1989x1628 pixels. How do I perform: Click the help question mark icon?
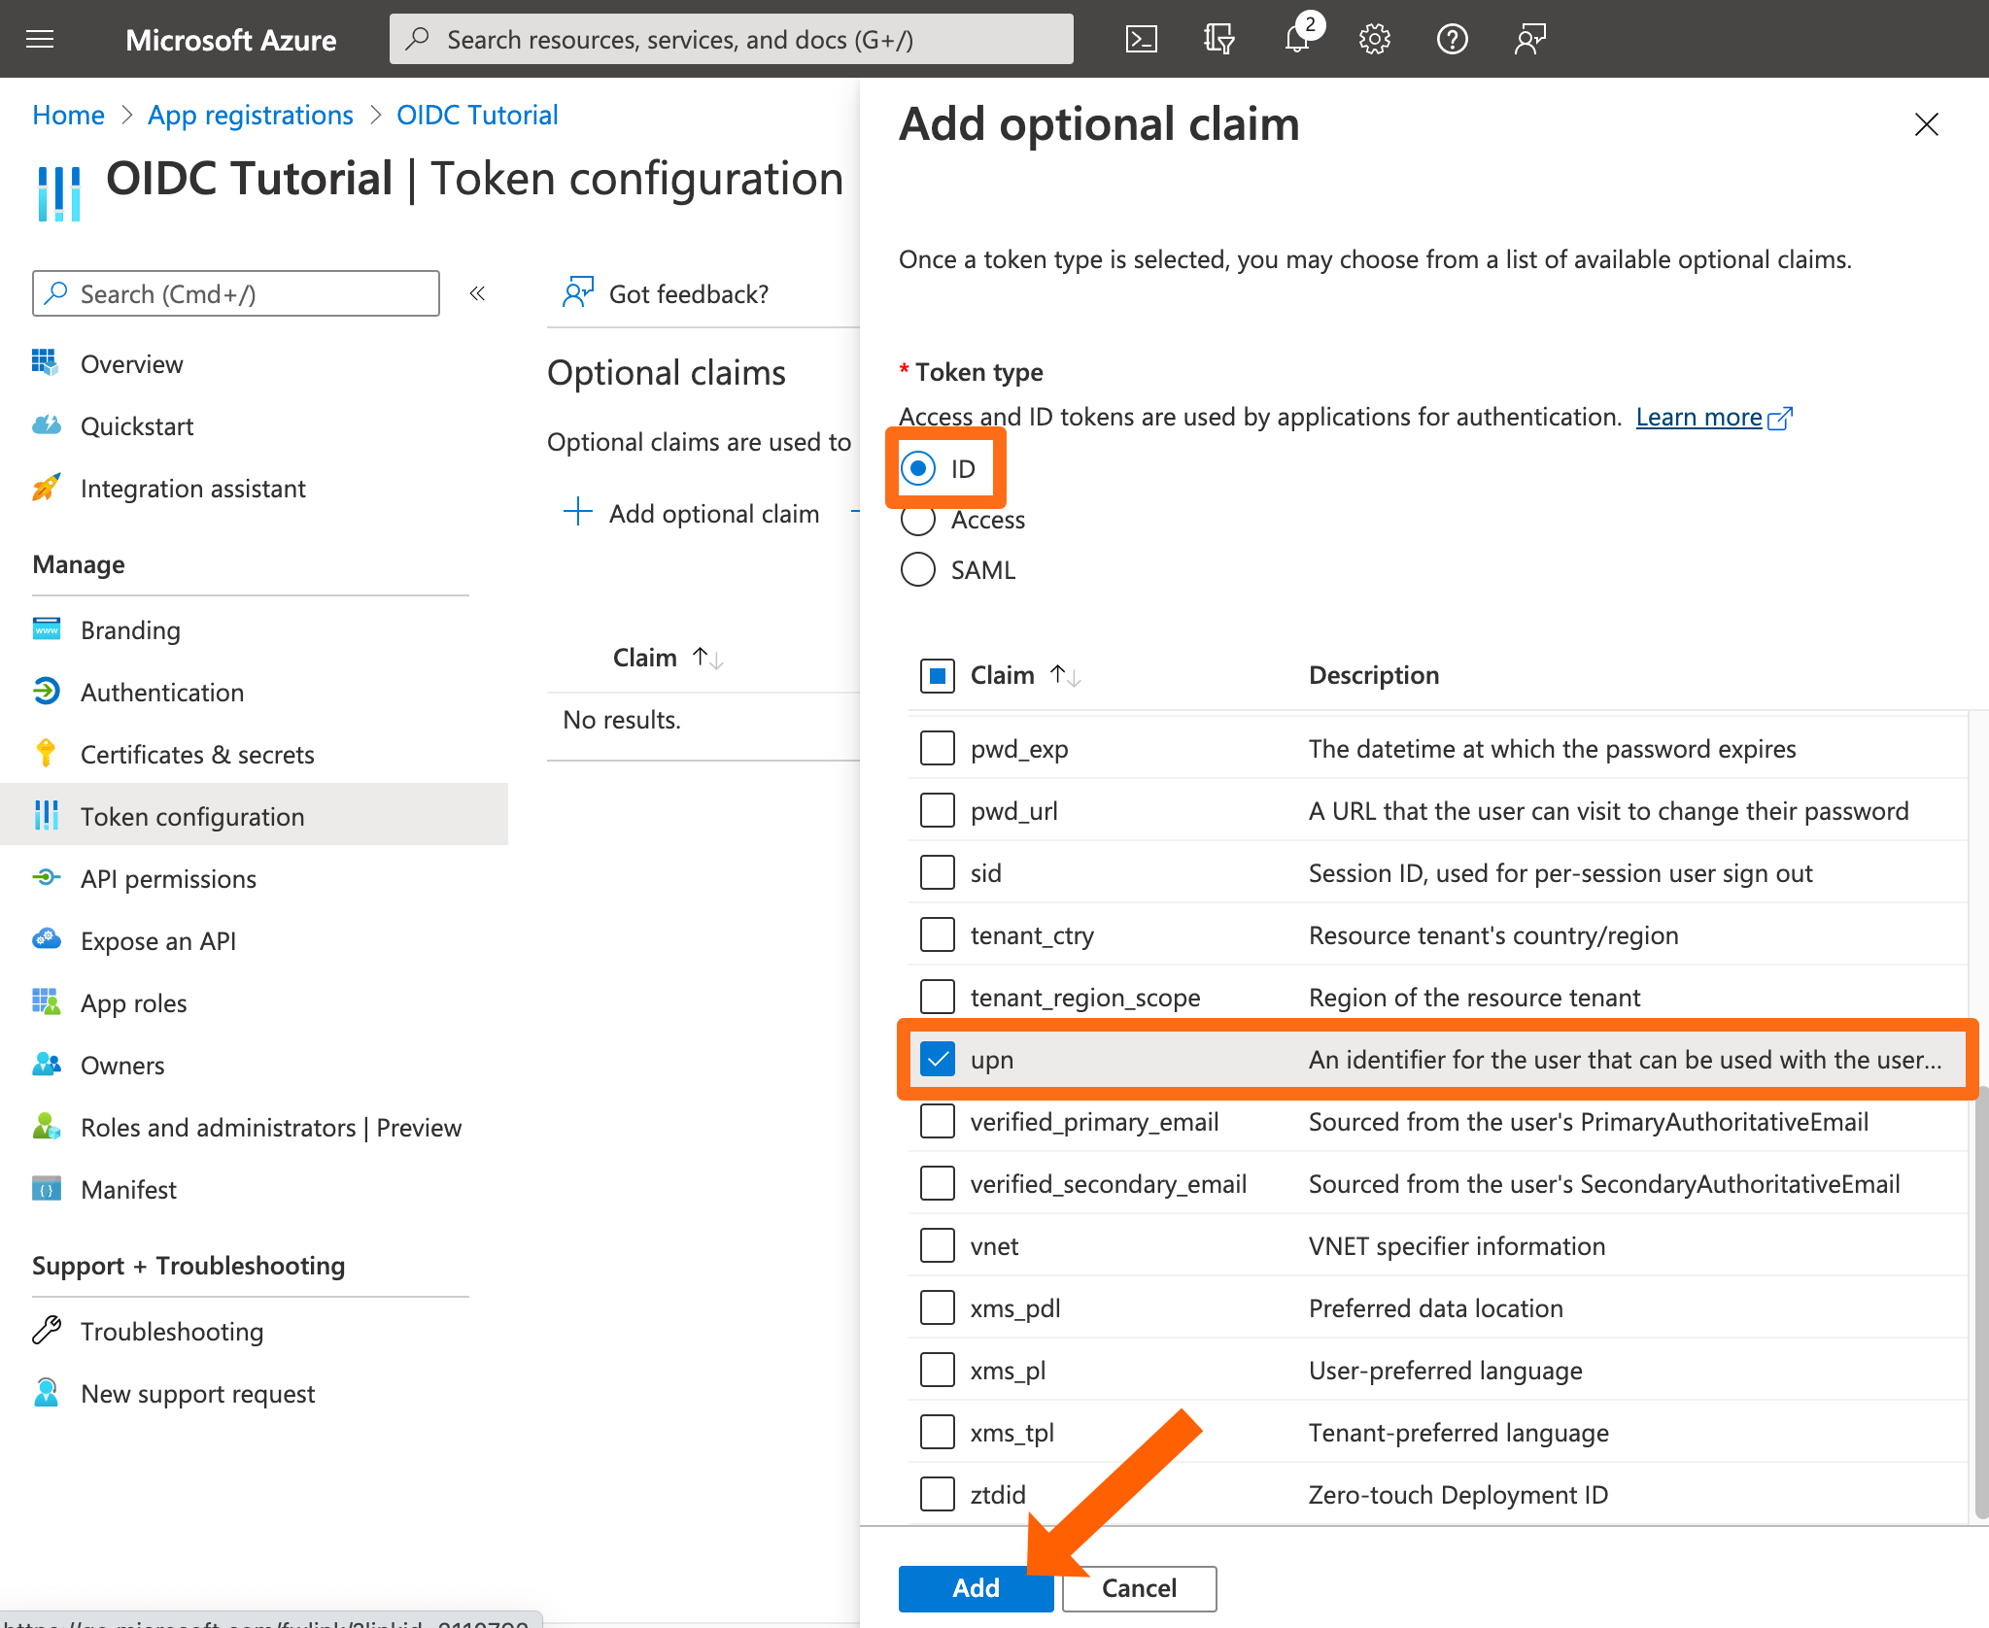click(1452, 39)
